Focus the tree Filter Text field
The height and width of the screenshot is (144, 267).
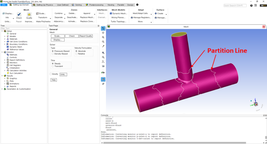click(24, 28)
